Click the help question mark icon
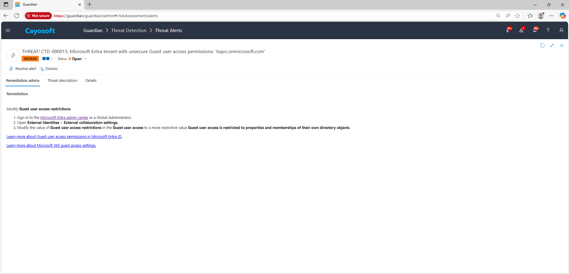Image resolution: width=569 pixels, height=274 pixels. (548, 30)
